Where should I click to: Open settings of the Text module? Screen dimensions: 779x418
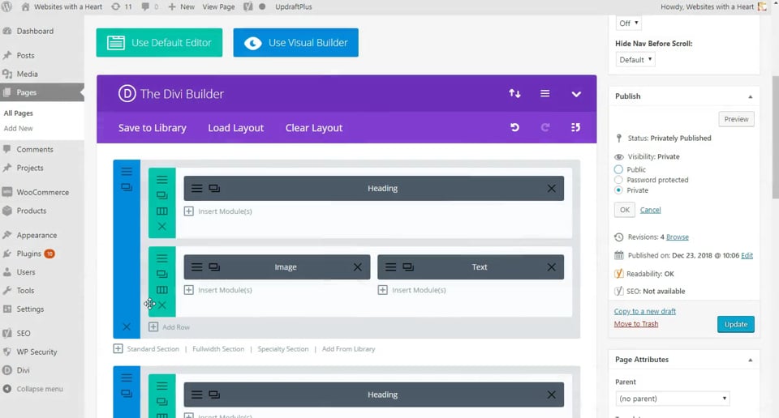pos(390,267)
